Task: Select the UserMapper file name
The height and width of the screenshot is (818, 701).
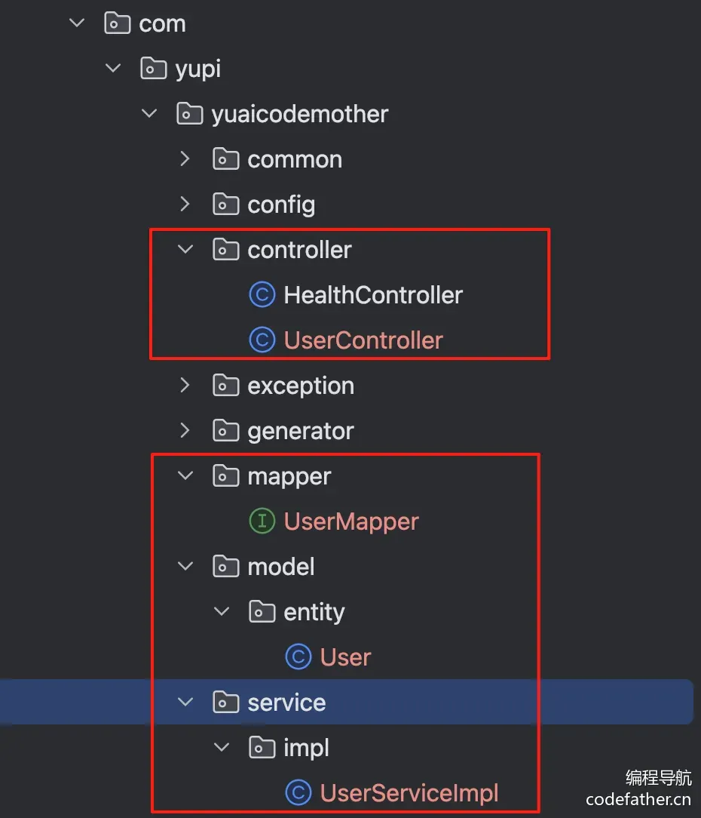Action: (x=351, y=521)
